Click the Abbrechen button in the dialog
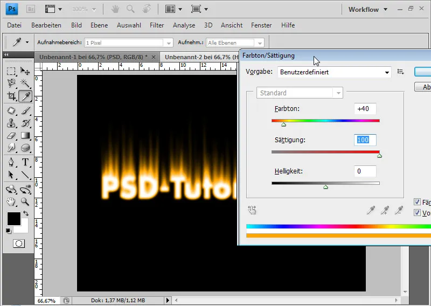The height and width of the screenshot is (306, 431). 423,87
